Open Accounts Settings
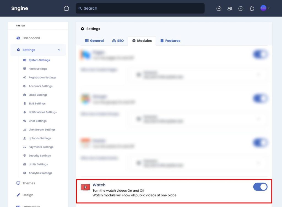 pos(40,86)
